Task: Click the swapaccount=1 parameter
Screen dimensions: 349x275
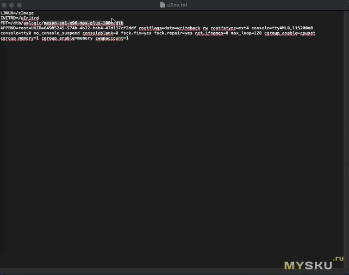Action: pos(111,39)
